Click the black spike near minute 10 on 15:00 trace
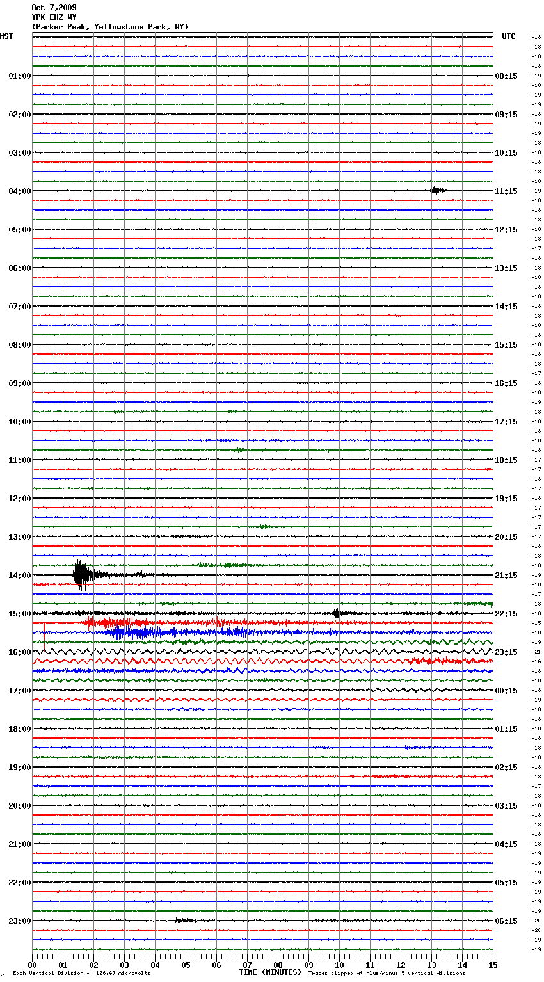This screenshot has height=982, width=544. (x=336, y=613)
